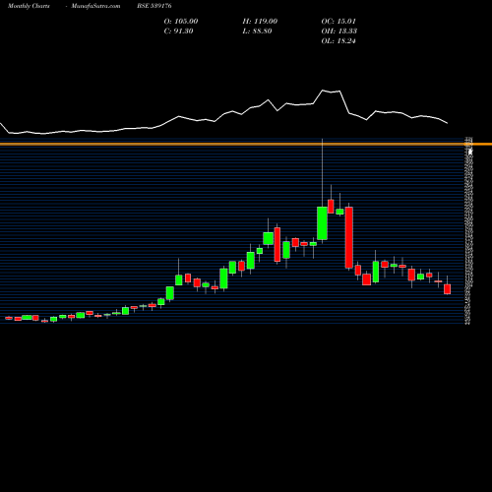The image size is (492, 492).
Task: Click the large red candlestick after the peak
Action: tap(348, 238)
